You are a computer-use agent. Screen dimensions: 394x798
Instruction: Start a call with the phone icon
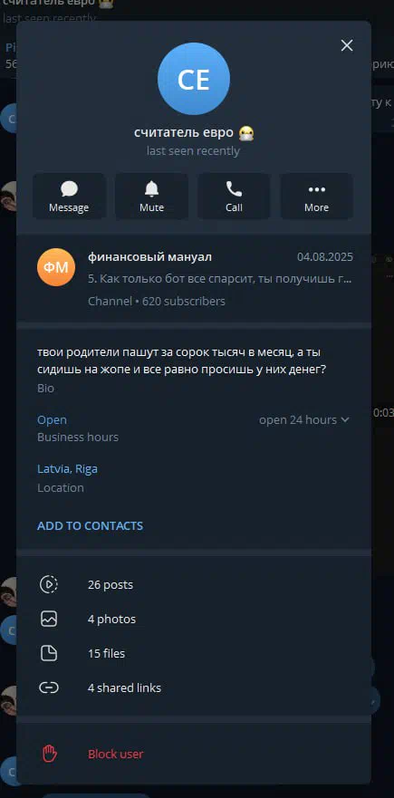pos(234,189)
